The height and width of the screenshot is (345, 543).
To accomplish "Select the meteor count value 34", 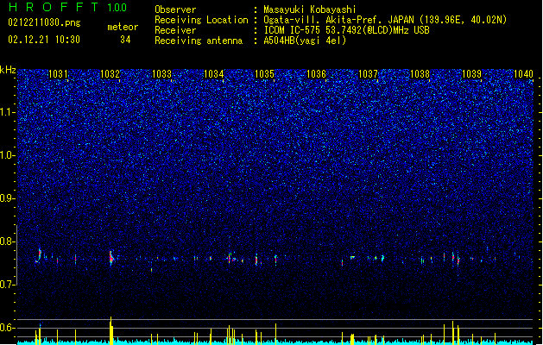I will pyautogui.click(x=125, y=40).
